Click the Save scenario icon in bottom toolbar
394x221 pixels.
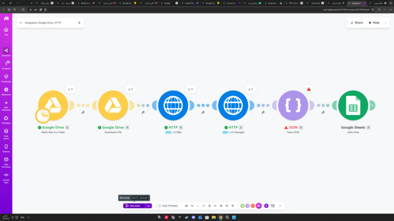pos(187,206)
